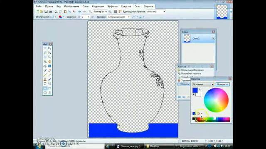Click the Print toolbar icon

[x=50, y=12]
